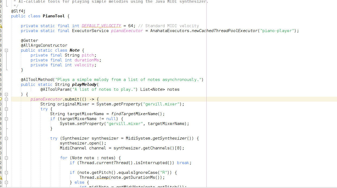
Task: Click the @AllArgsConstructor annotation
Action: pos(44,45)
